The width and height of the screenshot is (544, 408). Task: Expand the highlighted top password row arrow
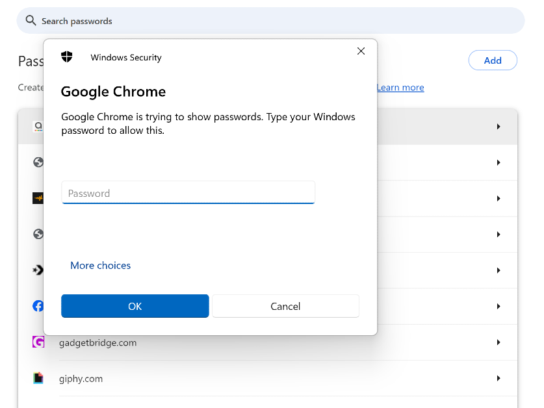tap(499, 127)
